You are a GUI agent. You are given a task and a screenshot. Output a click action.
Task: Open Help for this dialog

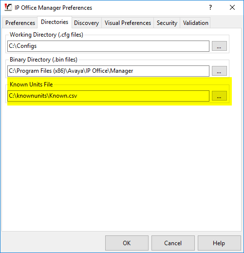[219, 243]
